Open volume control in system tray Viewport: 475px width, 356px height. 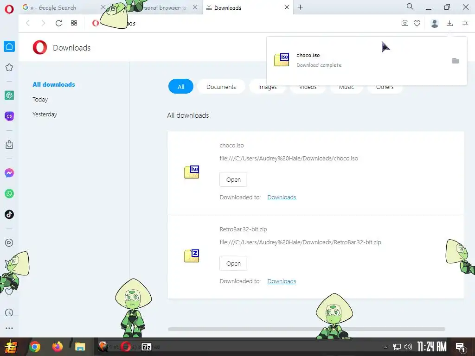click(x=408, y=347)
